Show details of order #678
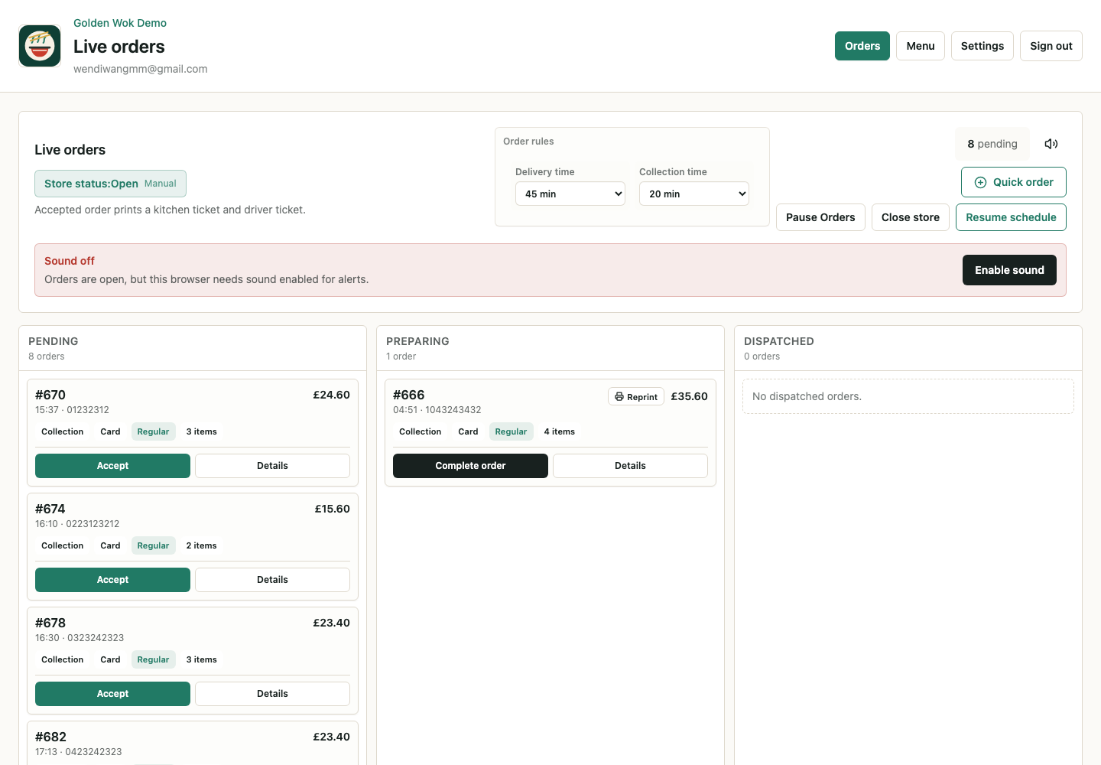 click(272, 694)
